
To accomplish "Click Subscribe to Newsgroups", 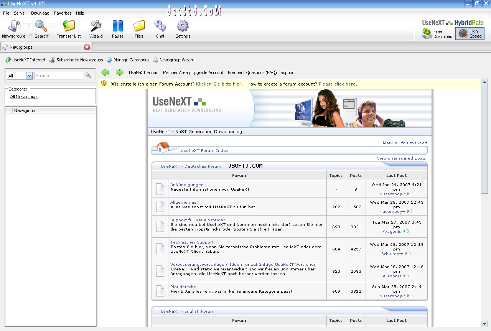I will coord(76,60).
